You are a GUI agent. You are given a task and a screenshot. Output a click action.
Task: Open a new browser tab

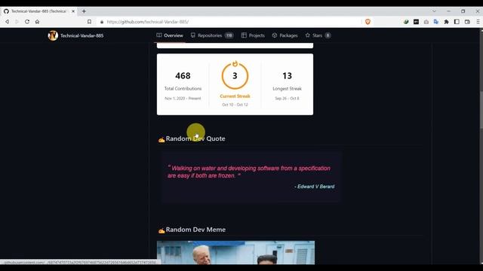(84, 11)
